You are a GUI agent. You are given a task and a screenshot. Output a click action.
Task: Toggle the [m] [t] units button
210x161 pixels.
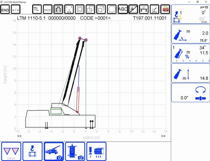48,9
